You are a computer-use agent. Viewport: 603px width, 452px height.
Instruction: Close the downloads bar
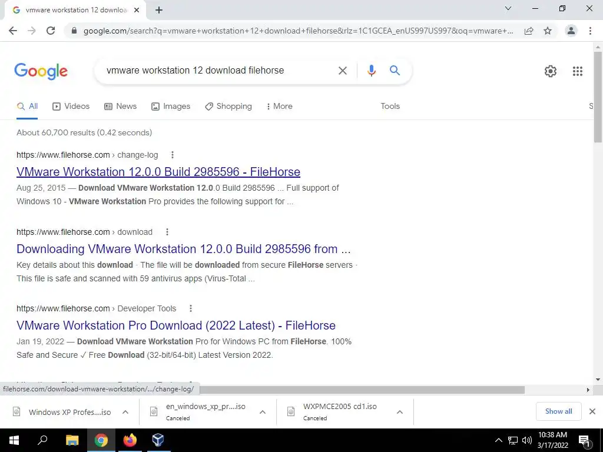pos(592,411)
